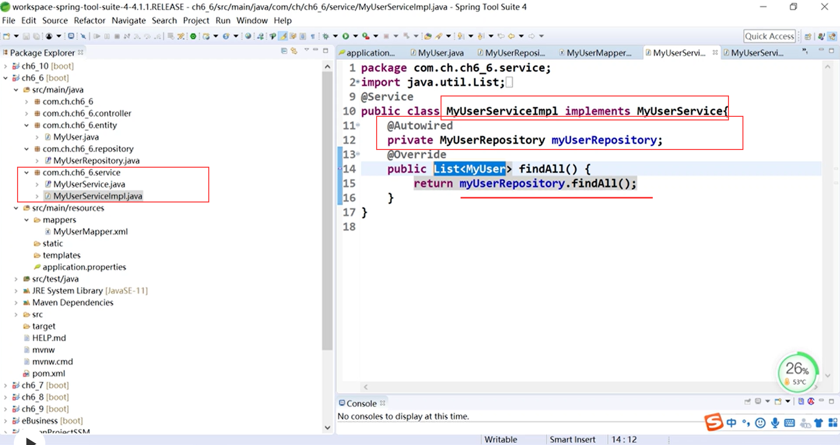Click the Sogou input method icon
The height and width of the screenshot is (445, 840).
[714, 422]
